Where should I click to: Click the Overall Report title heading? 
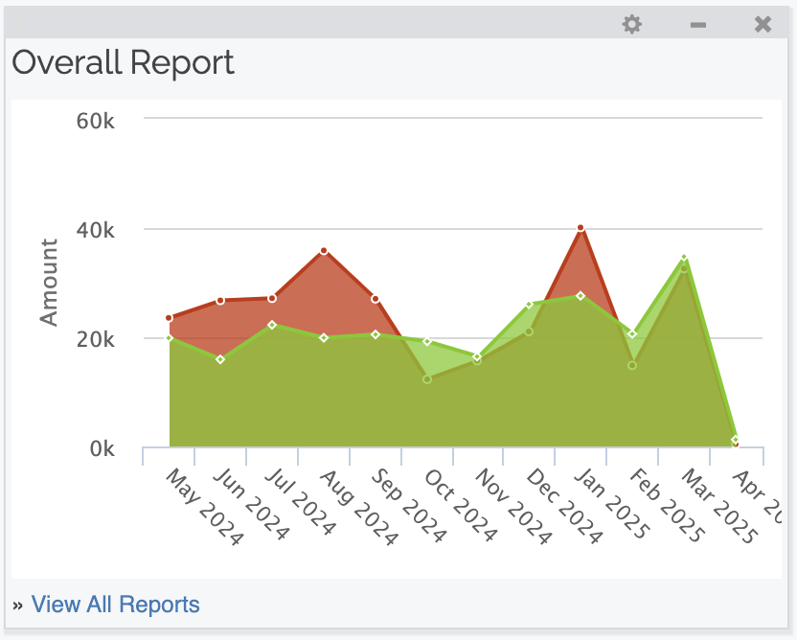(123, 63)
